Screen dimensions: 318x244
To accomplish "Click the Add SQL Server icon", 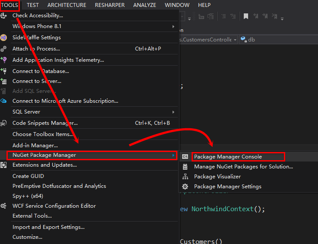I will click(x=3, y=91).
